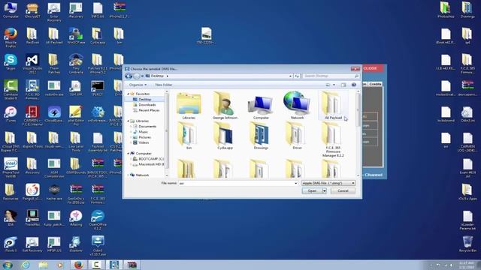Image resolution: width=481 pixels, height=270 pixels.
Task: Click the Search Desktop field
Action: click(x=330, y=76)
